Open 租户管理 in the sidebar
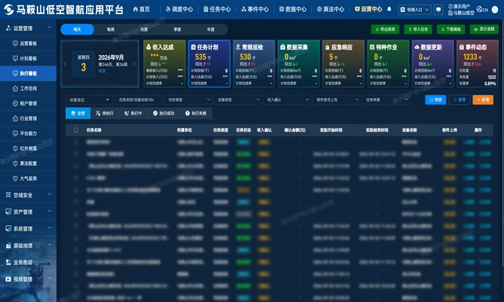 point(28,103)
